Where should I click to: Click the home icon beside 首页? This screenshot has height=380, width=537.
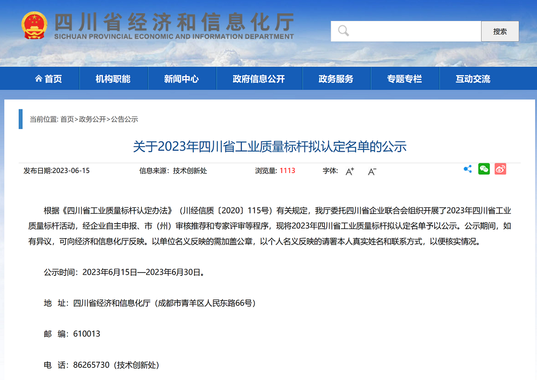[39, 79]
